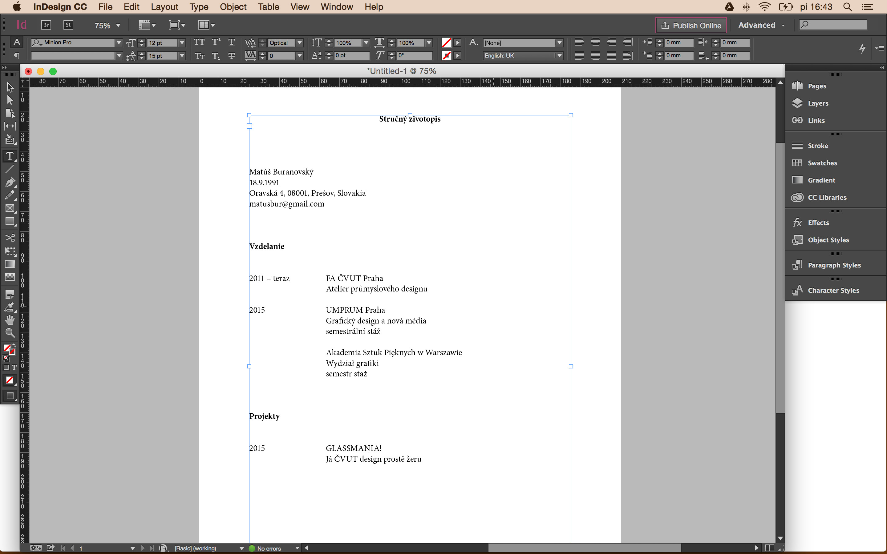Open the Layout menu
This screenshot has height=554, width=887.
pyautogui.click(x=164, y=6)
